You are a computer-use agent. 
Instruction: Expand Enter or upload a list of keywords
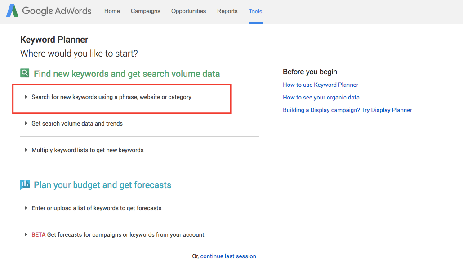click(96, 208)
